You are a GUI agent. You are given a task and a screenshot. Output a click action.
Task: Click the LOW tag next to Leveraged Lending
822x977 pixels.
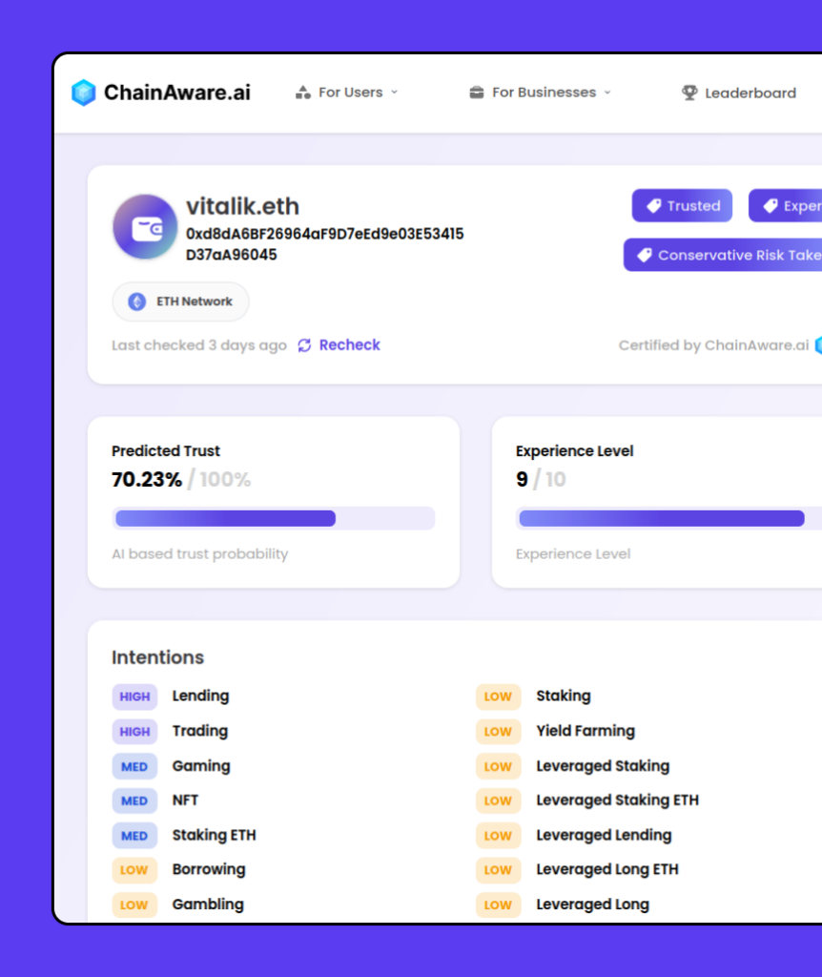click(x=498, y=836)
